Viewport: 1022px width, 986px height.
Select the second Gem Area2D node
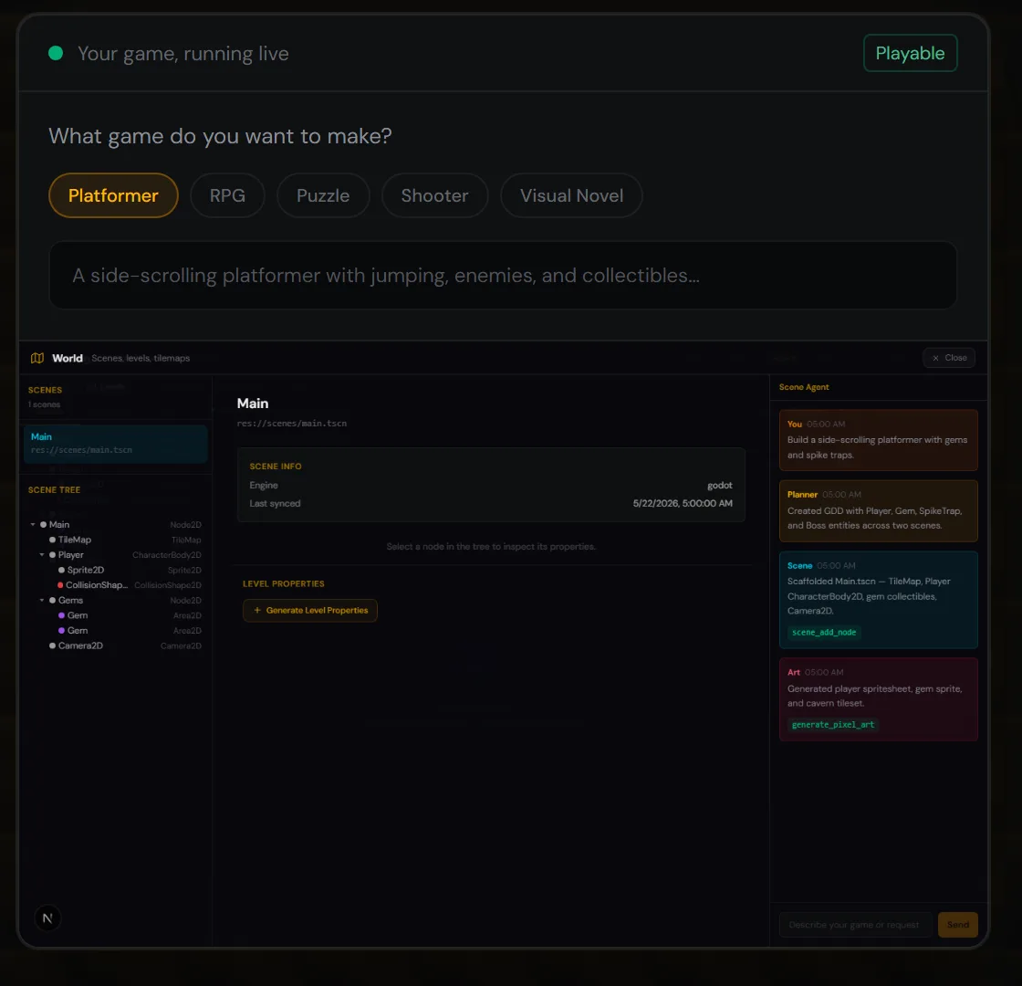[115, 631]
